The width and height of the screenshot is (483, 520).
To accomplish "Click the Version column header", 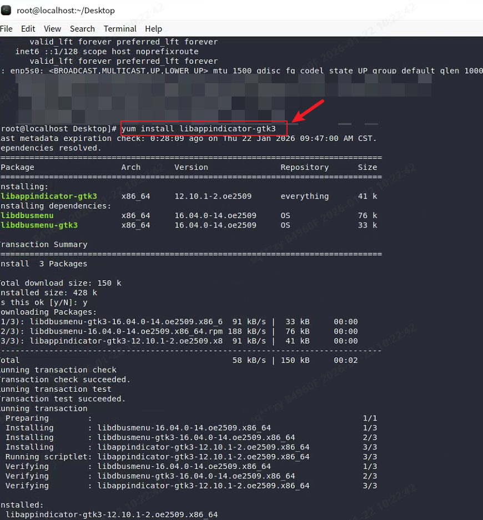I will [x=191, y=167].
